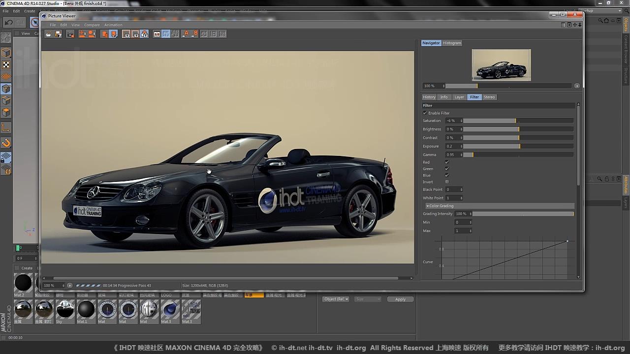Viewport: 630px width, 354px height.
Task: Adjust the Saturation slider bar
Action: pos(518,120)
